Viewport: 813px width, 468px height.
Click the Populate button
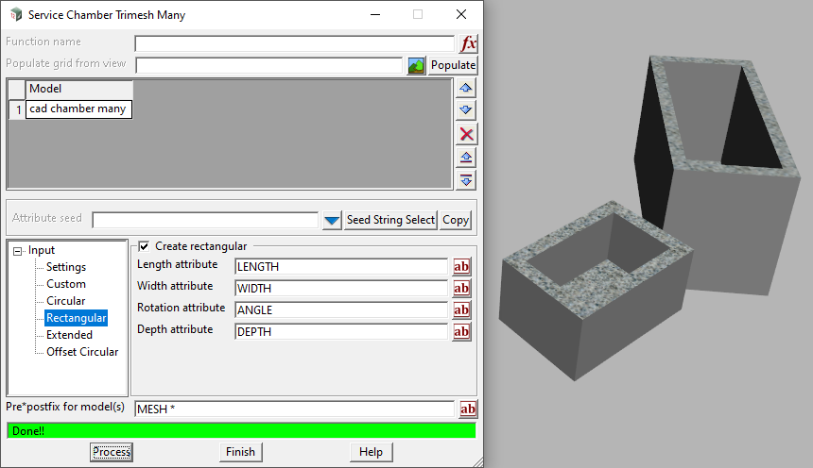453,65
